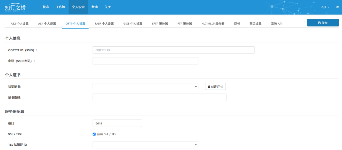Switch to the AS2 个人设置 tab

[x=19, y=24]
